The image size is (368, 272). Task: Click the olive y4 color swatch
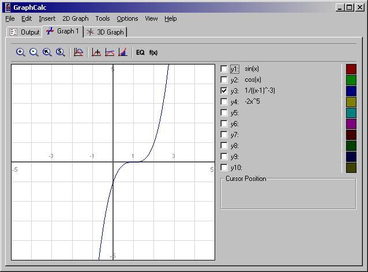[351, 102]
